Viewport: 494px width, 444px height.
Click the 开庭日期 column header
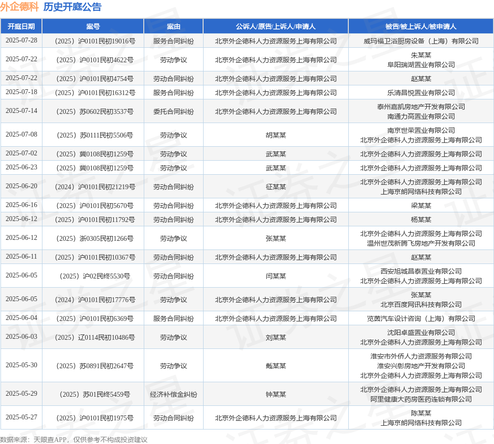tap(21, 27)
